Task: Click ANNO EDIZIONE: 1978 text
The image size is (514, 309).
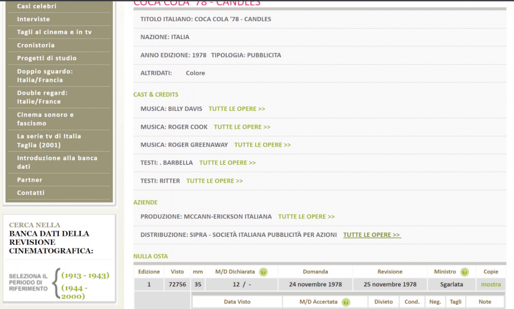Action: [173, 55]
